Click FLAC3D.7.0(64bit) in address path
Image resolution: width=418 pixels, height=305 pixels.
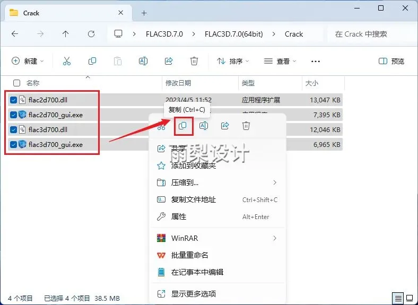pyautogui.click(x=234, y=34)
